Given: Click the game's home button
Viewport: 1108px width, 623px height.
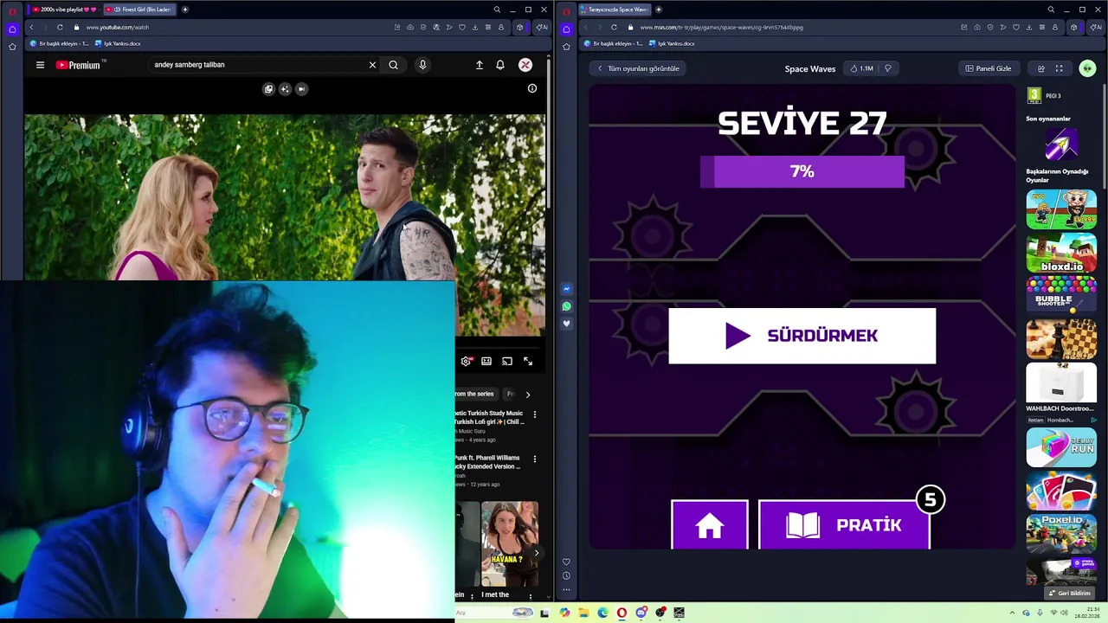Looking at the screenshot, I should pos(709,525).
